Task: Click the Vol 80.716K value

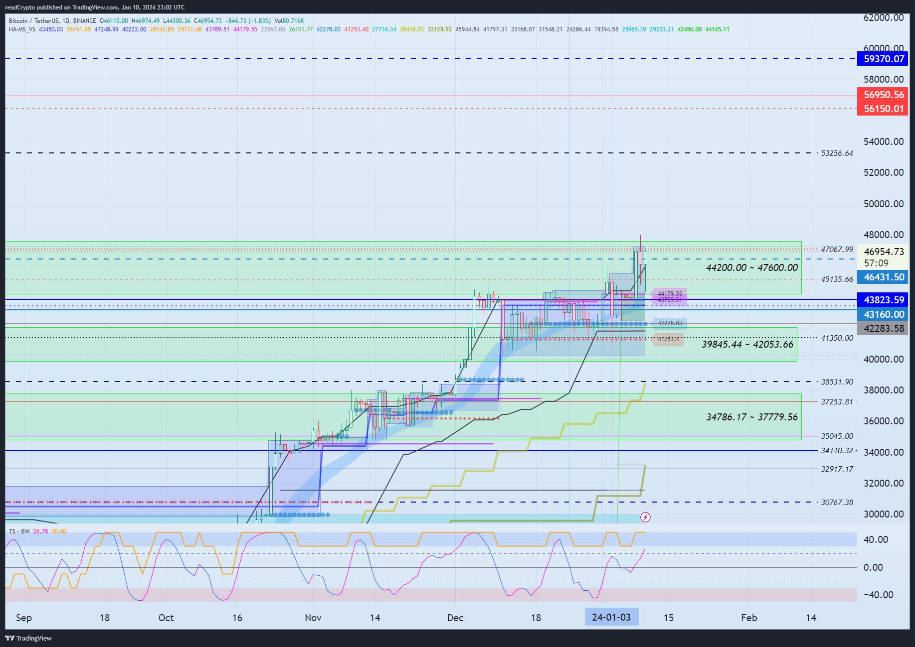Action: click(x=289, y=21)
